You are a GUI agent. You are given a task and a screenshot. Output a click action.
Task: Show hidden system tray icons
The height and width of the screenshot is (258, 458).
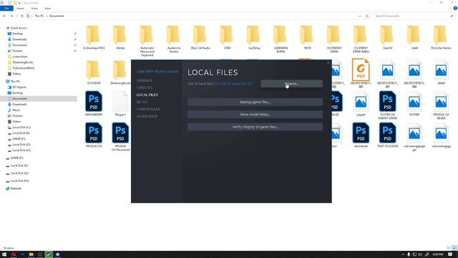click(x=403, y=254)
